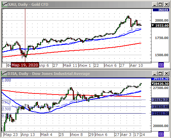Close the DJIA chart window
Viewport: 171px width, 138px height.
coord(166,74)
